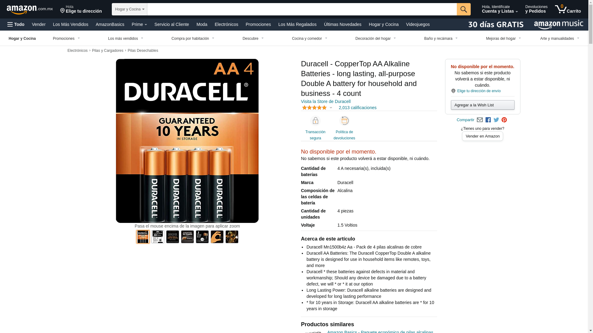Screen dimensions: 593x333
Task: Expand the star ratings popover arrow
Action: (331, 108)
